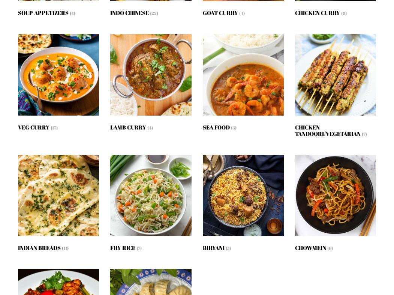Open the momo dumplings plate image
Image resolution: width=394 pixels, height=295 pixels.
151,282
